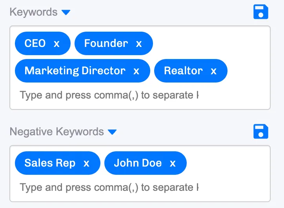
Task: Focus the Negative Keywords text input field
Action: tap(109, 187)
